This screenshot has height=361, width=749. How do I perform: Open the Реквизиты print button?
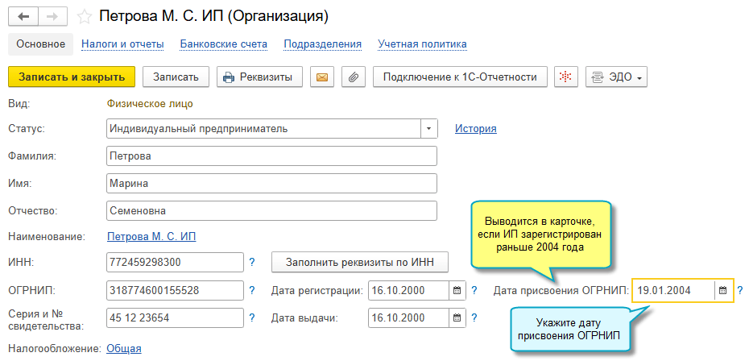[x=259, y=77]
